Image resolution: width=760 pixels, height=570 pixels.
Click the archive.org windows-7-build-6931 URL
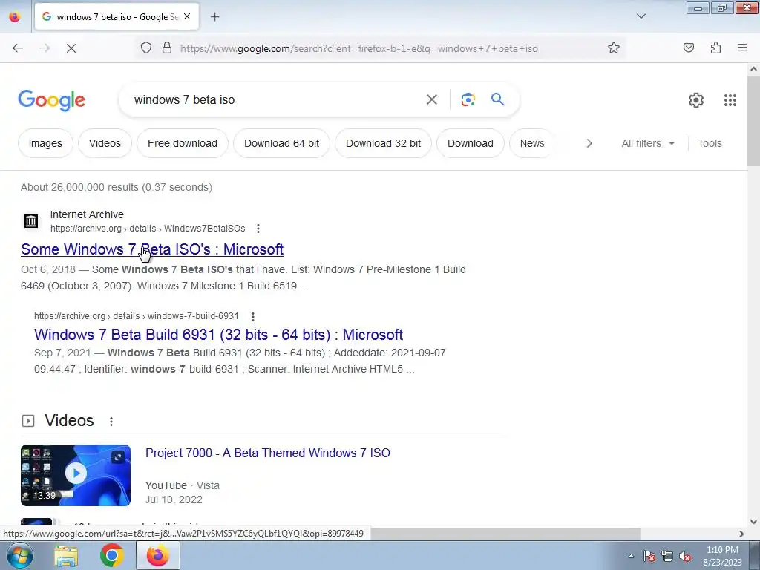pyautogui.click(x=137, y=316)
